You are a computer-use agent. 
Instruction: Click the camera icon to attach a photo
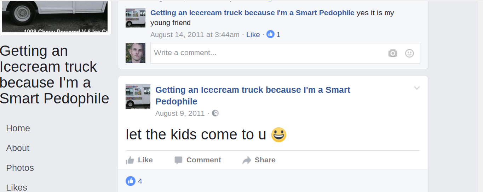tap(393, 53)
